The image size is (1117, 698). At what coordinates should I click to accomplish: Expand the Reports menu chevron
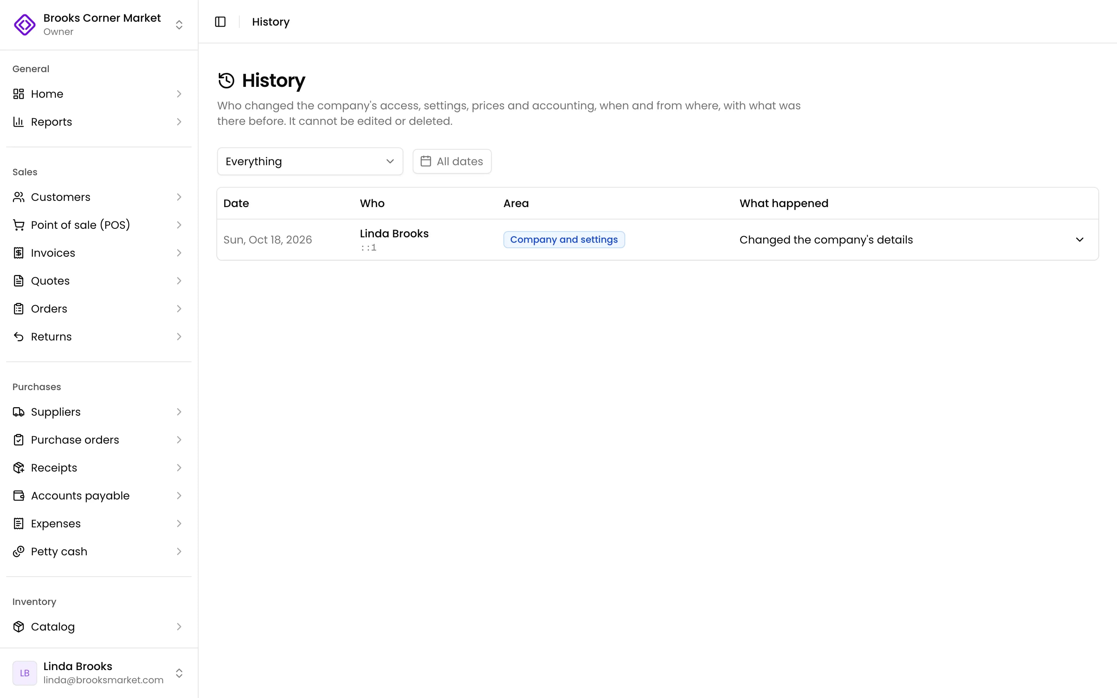[x=179, y=122]
